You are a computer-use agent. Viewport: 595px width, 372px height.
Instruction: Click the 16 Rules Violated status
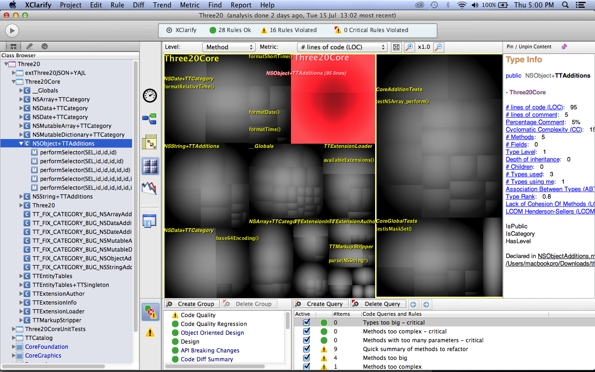coord(289,30)
